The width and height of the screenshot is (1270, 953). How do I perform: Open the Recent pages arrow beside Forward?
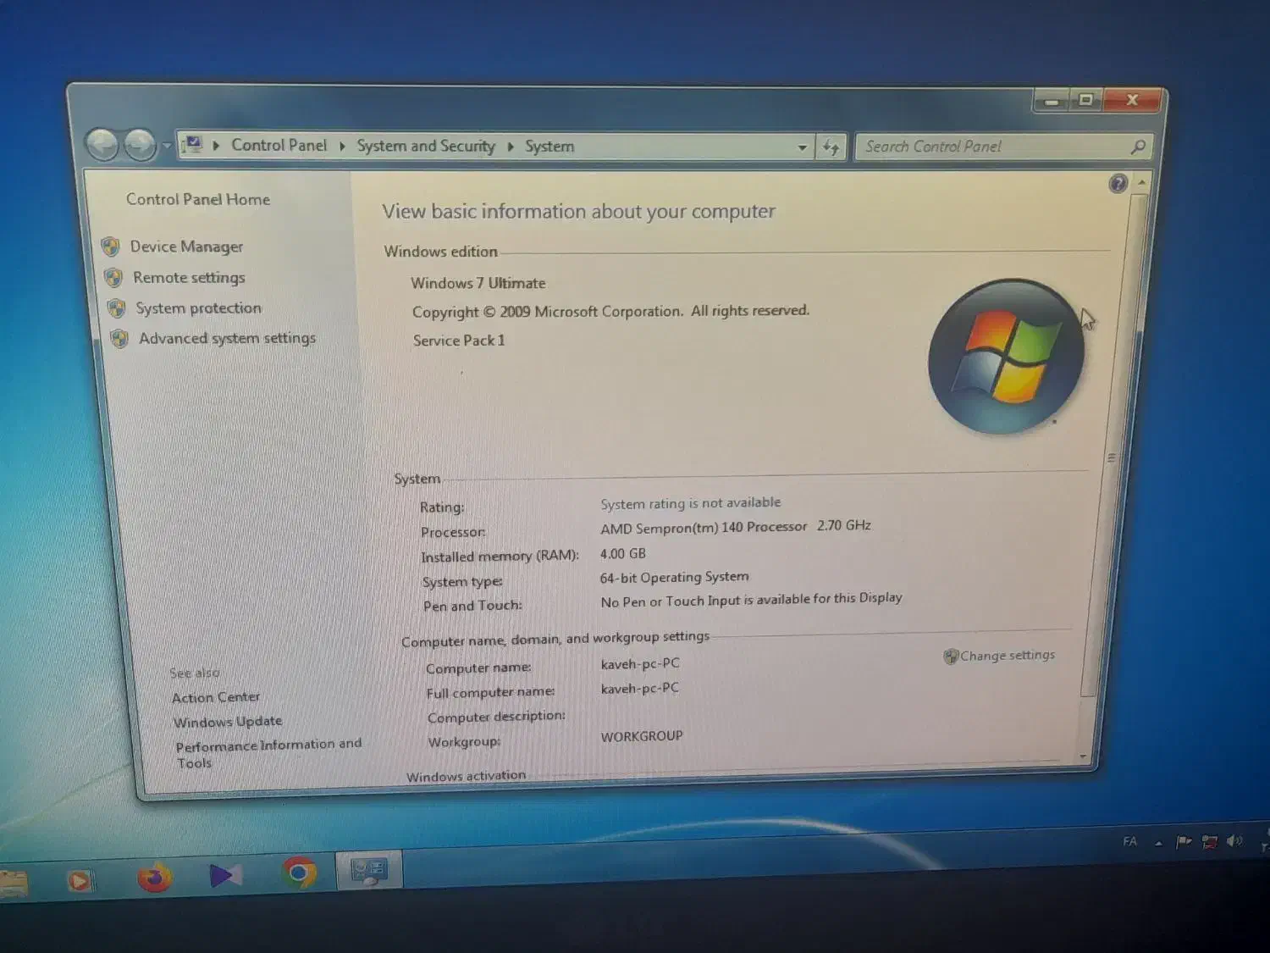pyautogui.click(x=166, y=147)
